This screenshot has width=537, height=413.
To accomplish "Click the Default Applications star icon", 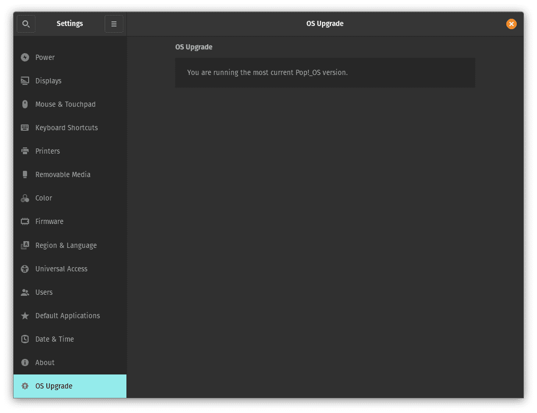I will tap(25, 316).
